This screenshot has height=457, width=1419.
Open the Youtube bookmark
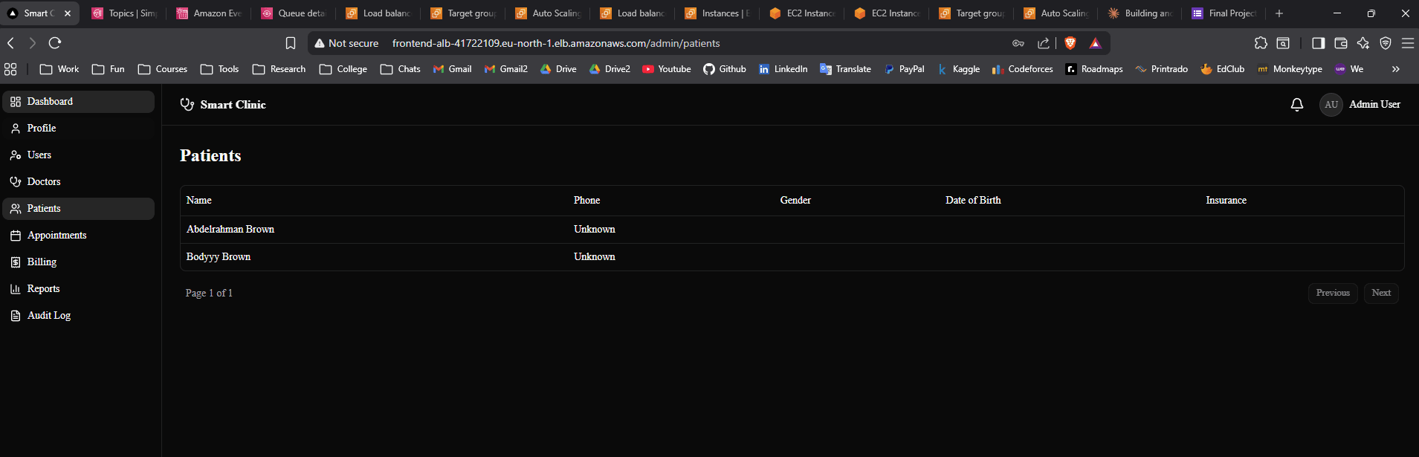tap(667, 69)
